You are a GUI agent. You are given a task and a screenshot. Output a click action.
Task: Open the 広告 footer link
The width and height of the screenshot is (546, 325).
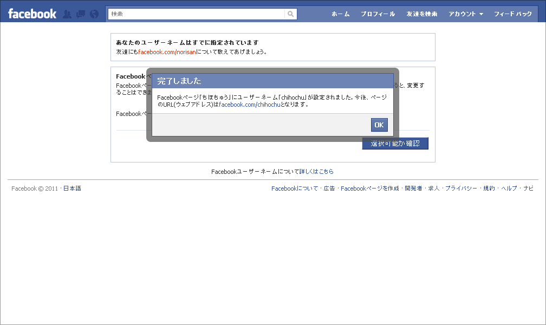pos(329,188)
